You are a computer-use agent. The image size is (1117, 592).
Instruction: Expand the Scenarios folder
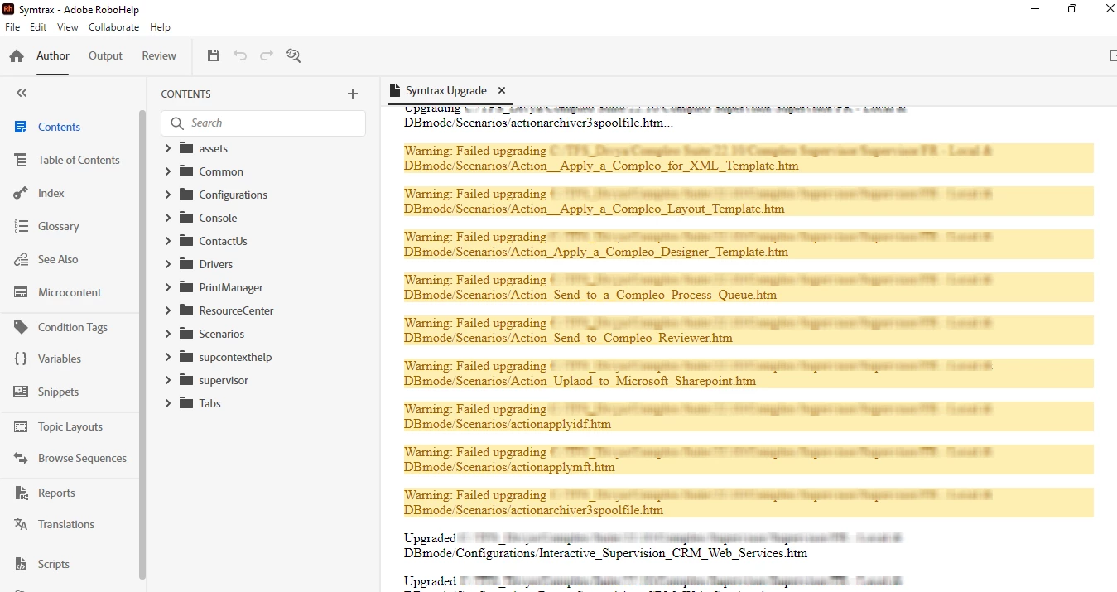(x=167, y=334)
